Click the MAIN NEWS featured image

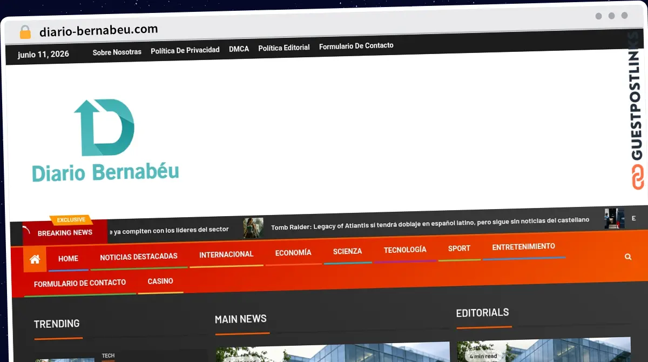[x=333, y=351]
